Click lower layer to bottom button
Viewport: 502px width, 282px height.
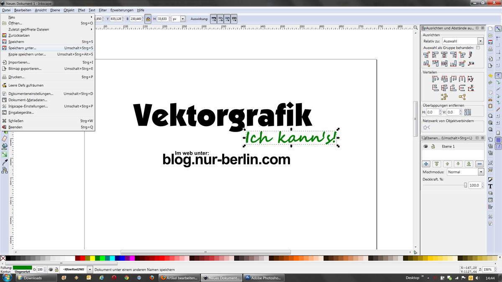point(469,164)
